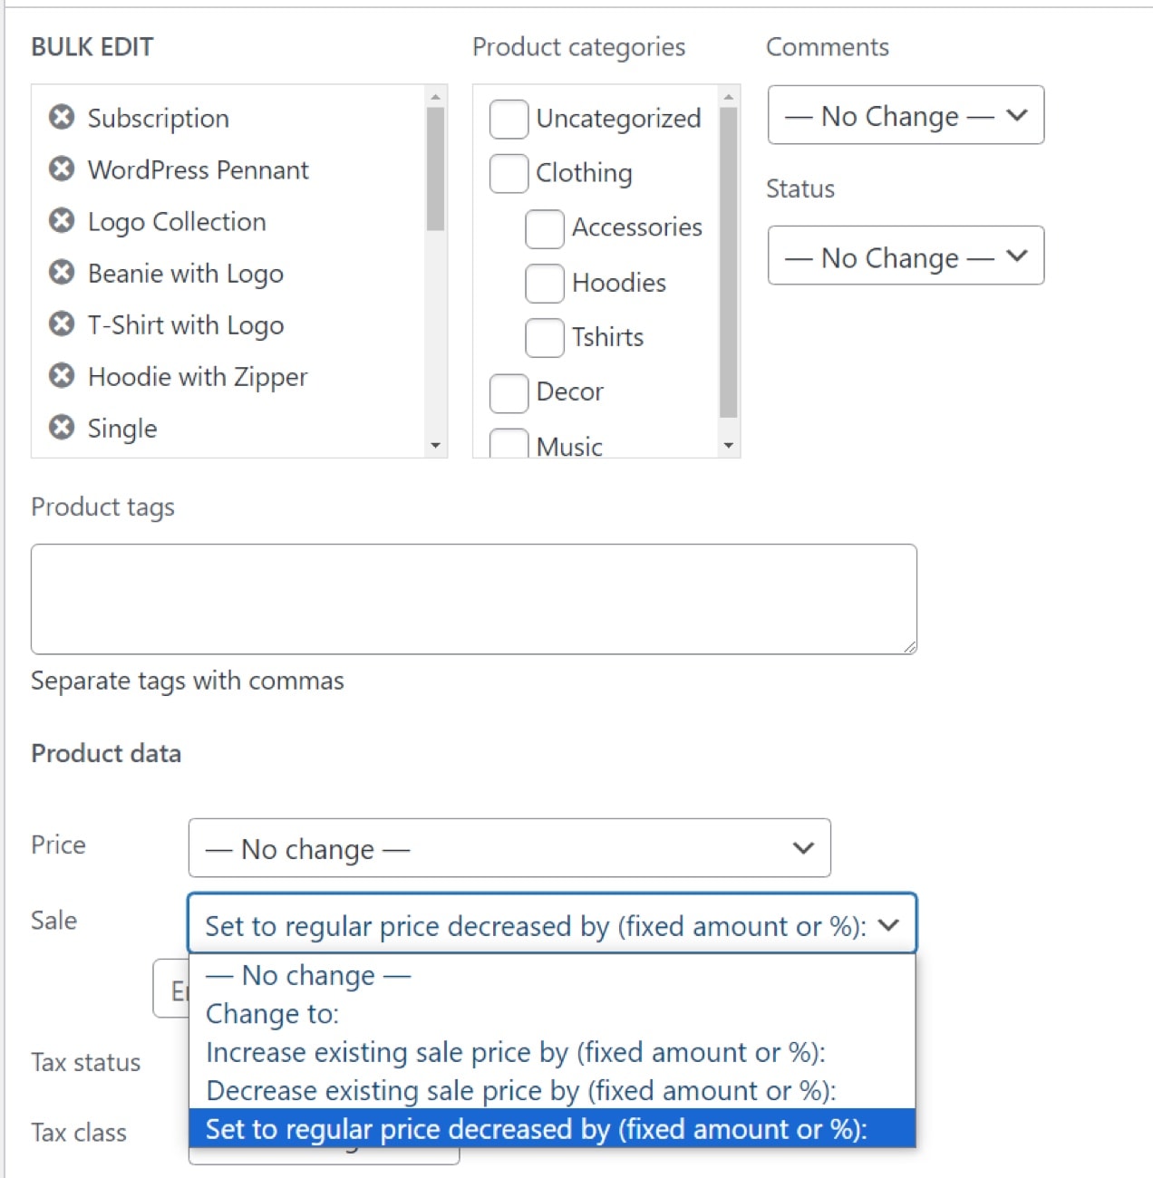Enable the Hoodies checkbox

point(544,283)
